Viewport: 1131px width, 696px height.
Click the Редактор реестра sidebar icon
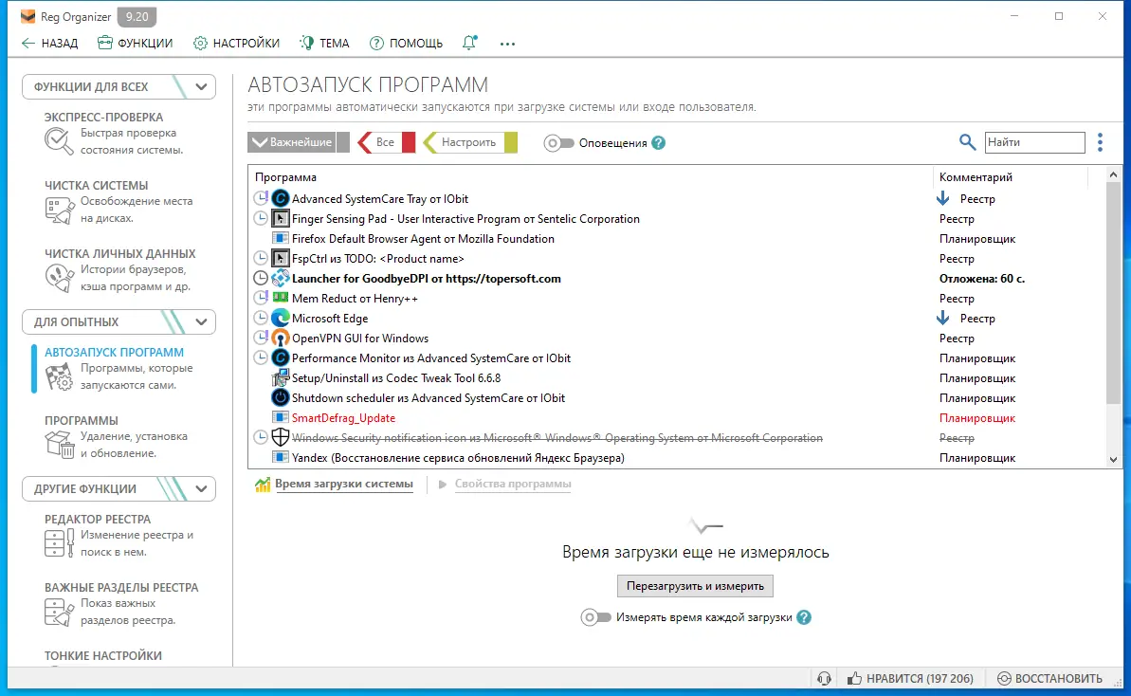click(59, 543)
